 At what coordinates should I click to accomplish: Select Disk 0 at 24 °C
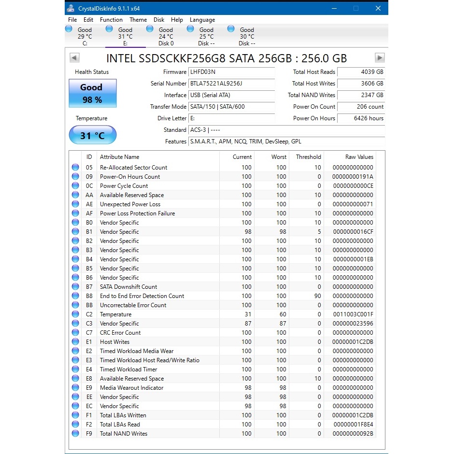[x=150, y=29]
